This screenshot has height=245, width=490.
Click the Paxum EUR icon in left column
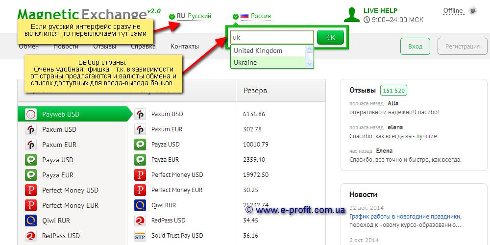click(30, 145)
